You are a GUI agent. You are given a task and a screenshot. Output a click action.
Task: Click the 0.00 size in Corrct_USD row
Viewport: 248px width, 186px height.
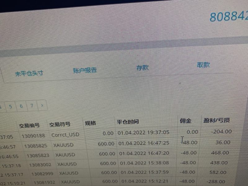108,133
